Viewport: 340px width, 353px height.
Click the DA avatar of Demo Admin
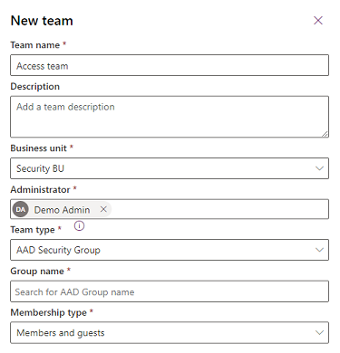[x=21, y=209]
